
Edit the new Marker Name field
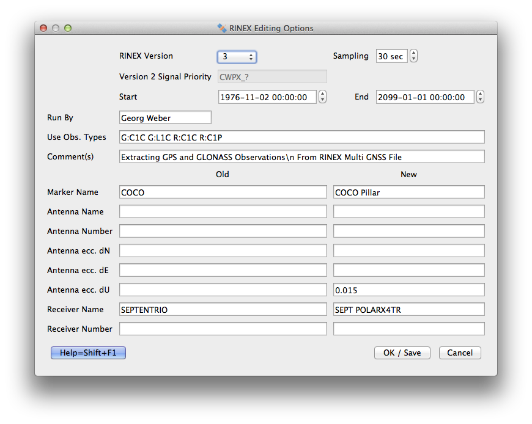coord(408,192)
